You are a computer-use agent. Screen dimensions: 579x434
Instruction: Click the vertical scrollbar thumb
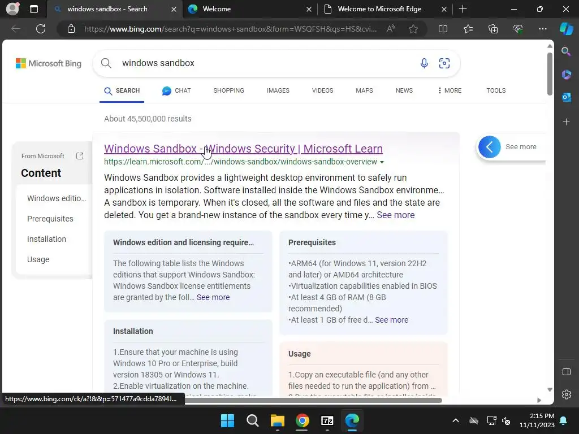(x=550, y=74)
